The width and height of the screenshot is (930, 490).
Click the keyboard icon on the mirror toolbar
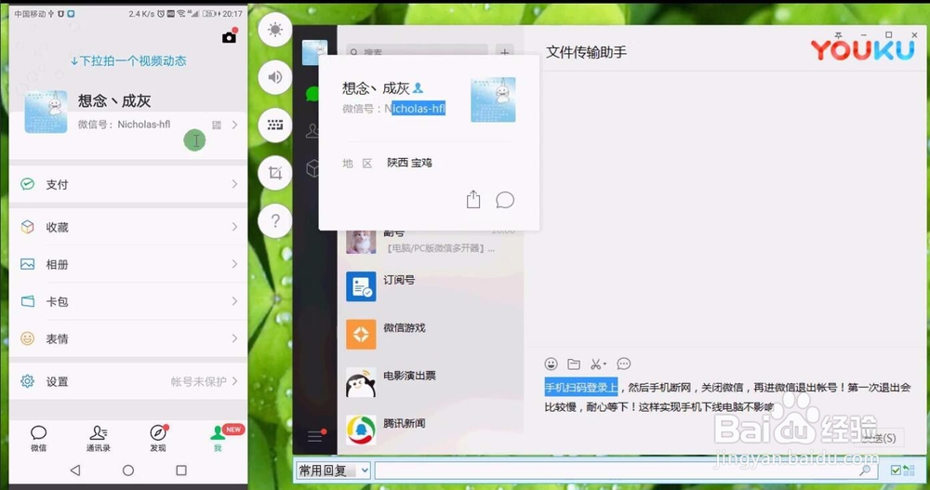275,126
